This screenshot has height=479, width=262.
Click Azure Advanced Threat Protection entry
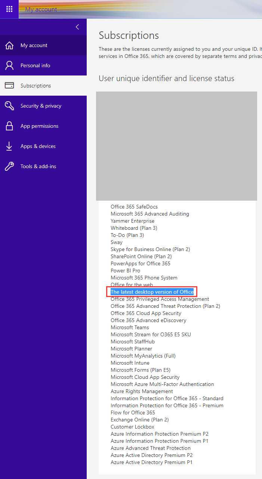tap(151, 448)
